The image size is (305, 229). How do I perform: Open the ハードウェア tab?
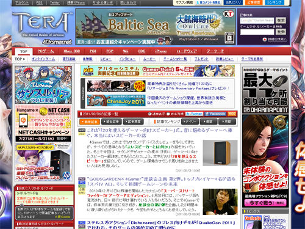187,51
